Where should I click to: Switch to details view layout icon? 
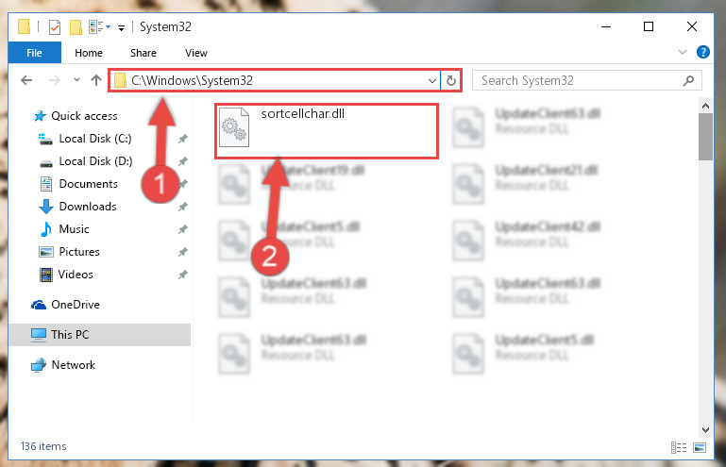tap(679, 447)
